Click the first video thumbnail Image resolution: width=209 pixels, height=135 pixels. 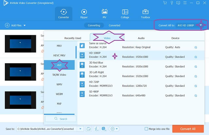click(x=20, y=44)
